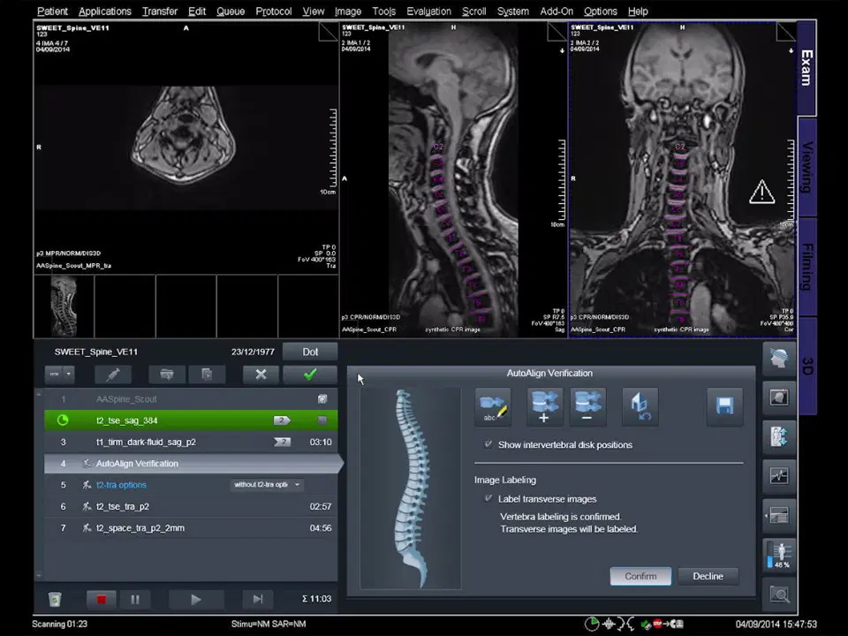Stop the scan with the red stop button

(x=102, y=600)
